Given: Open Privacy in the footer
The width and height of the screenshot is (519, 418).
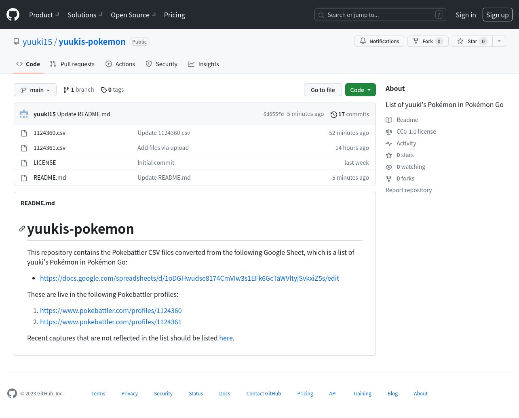Looking at the screenshot, I should pyautogui.click(x=130, y=394).
